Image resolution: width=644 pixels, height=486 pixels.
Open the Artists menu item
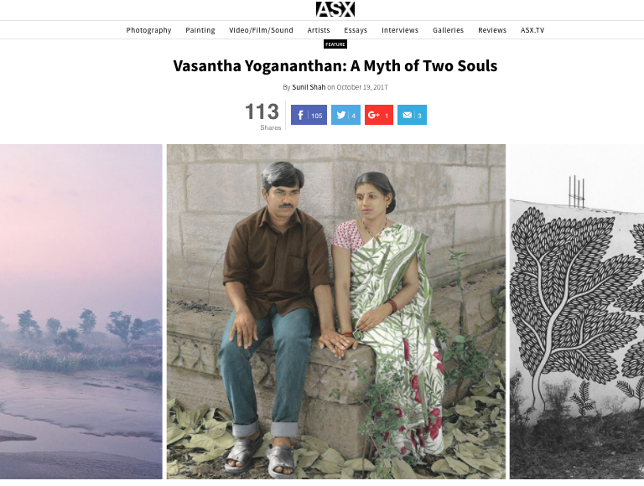pyautogui.click(x=319, y=30)
